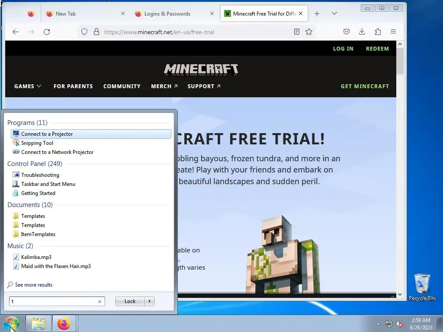Click the REDEEM link
Image resolution: width=443 pixels, height=332 pixels.
(377, 48)
